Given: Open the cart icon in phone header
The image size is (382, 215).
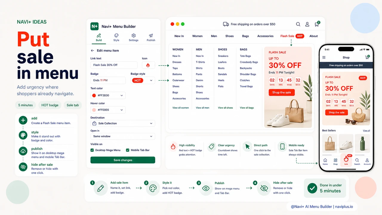Looking at the screenshot, I should (367, 57).
